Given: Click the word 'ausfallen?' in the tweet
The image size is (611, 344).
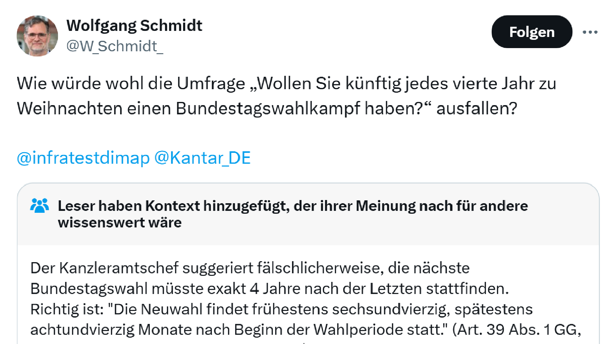Looking at the screenshot, I should click(476, 108).
